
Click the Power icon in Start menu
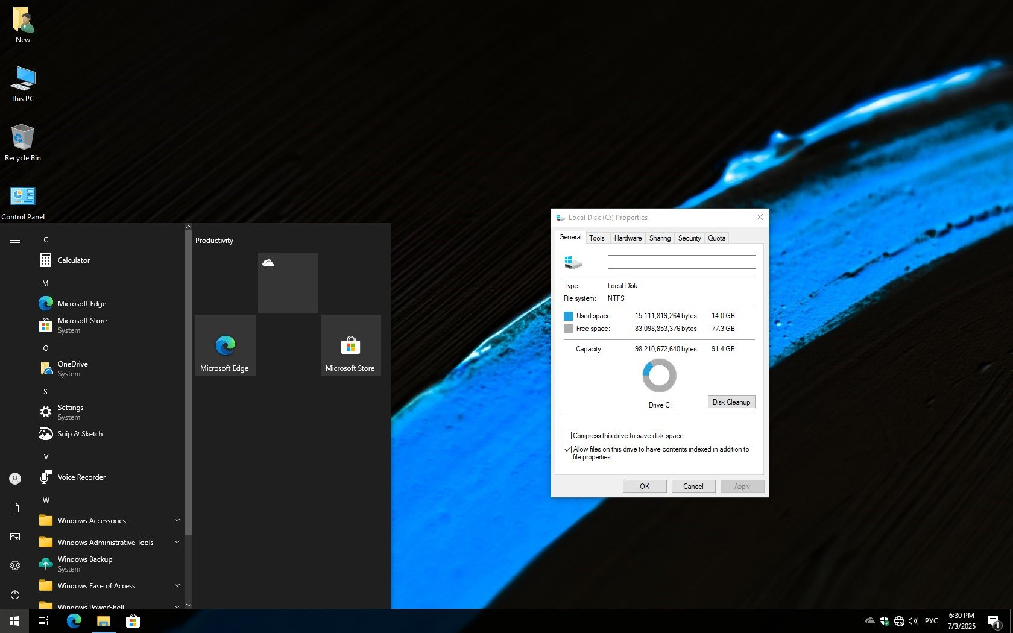pos(15,594)
